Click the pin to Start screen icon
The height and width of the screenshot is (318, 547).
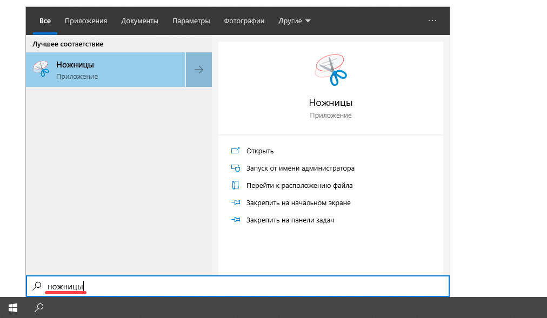point(235,203)
